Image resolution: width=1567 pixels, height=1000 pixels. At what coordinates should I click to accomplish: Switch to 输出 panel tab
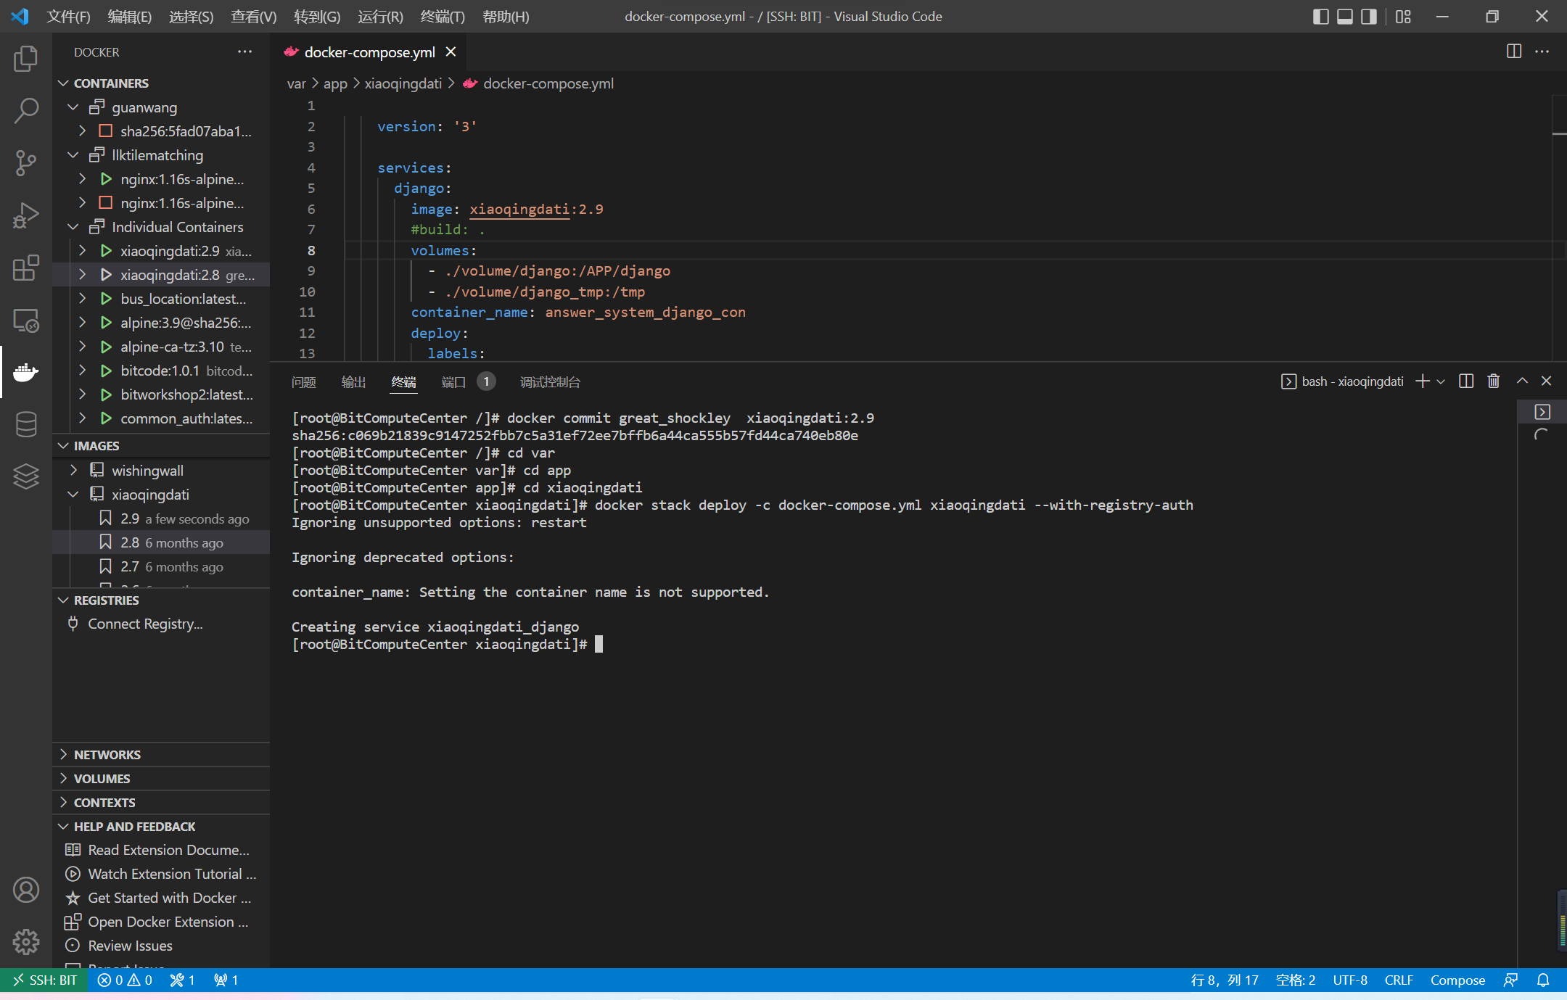(353, 382)
